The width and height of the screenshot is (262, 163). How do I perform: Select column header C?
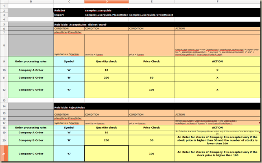coord(69,2)
